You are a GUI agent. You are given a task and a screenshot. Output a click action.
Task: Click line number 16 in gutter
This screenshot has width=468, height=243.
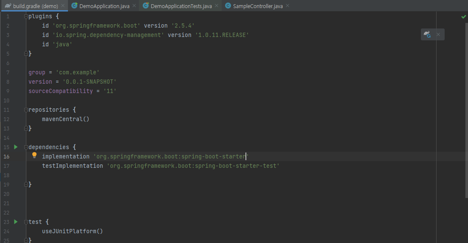pos(6,156)
